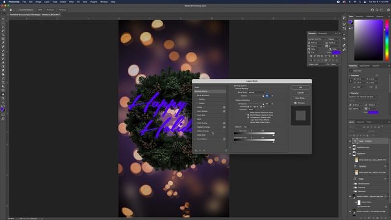
Task: Select the Pen tool
Action: [x=3, y=78]
